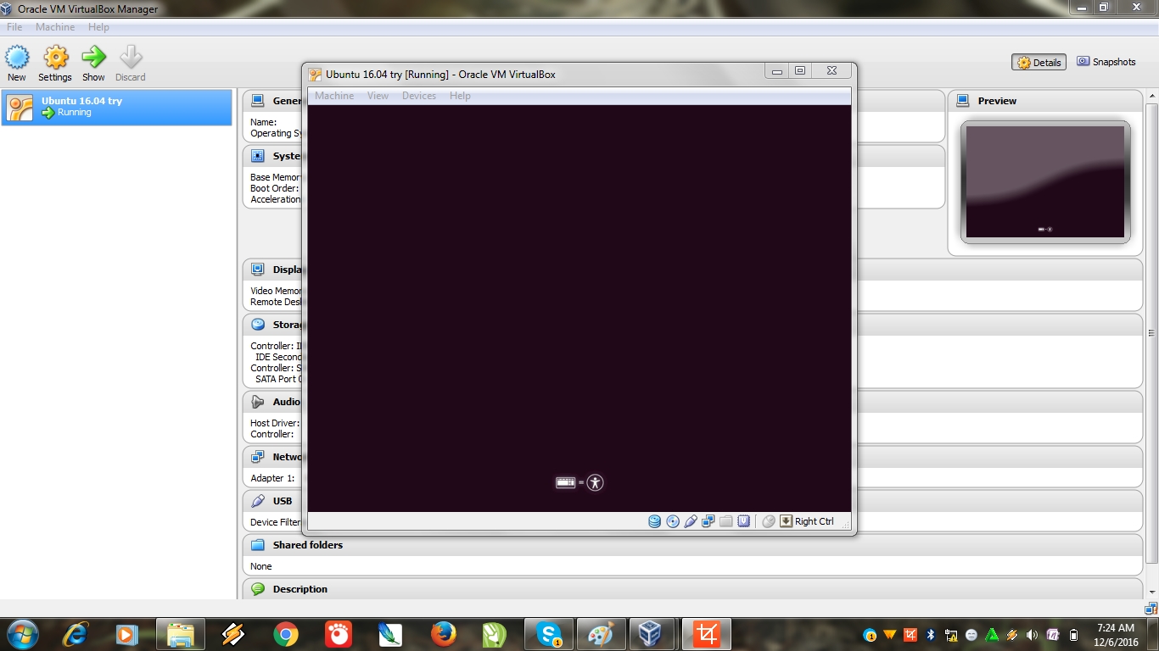Click the USB section header title

point(283,501)
